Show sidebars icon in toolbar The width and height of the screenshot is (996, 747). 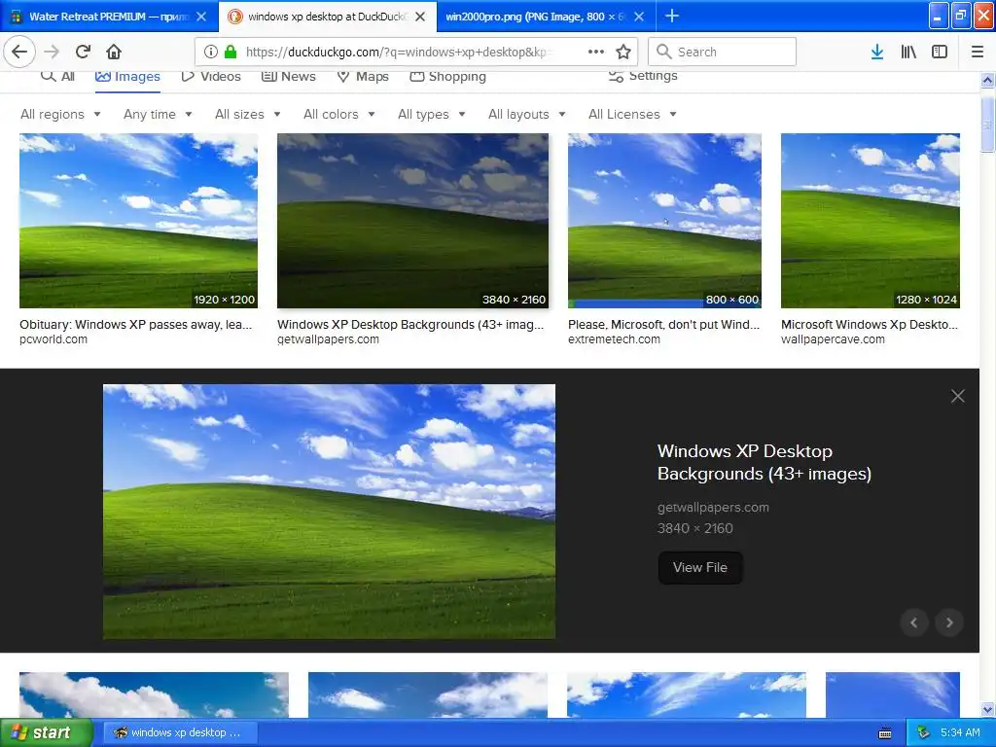pos(940,52)
